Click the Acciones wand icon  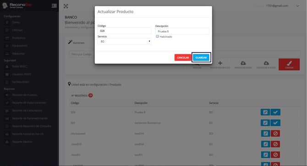point(70,42)
